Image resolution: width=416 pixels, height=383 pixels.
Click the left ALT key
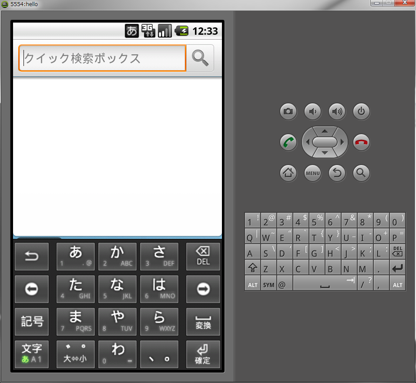252,283
